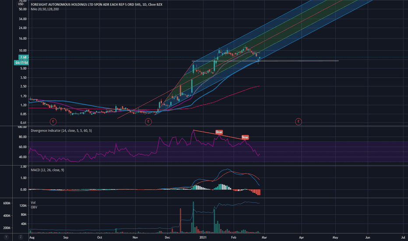Click the Jun label on the time axis
This screenshot has height=241, width=408.
pos(368,237)
